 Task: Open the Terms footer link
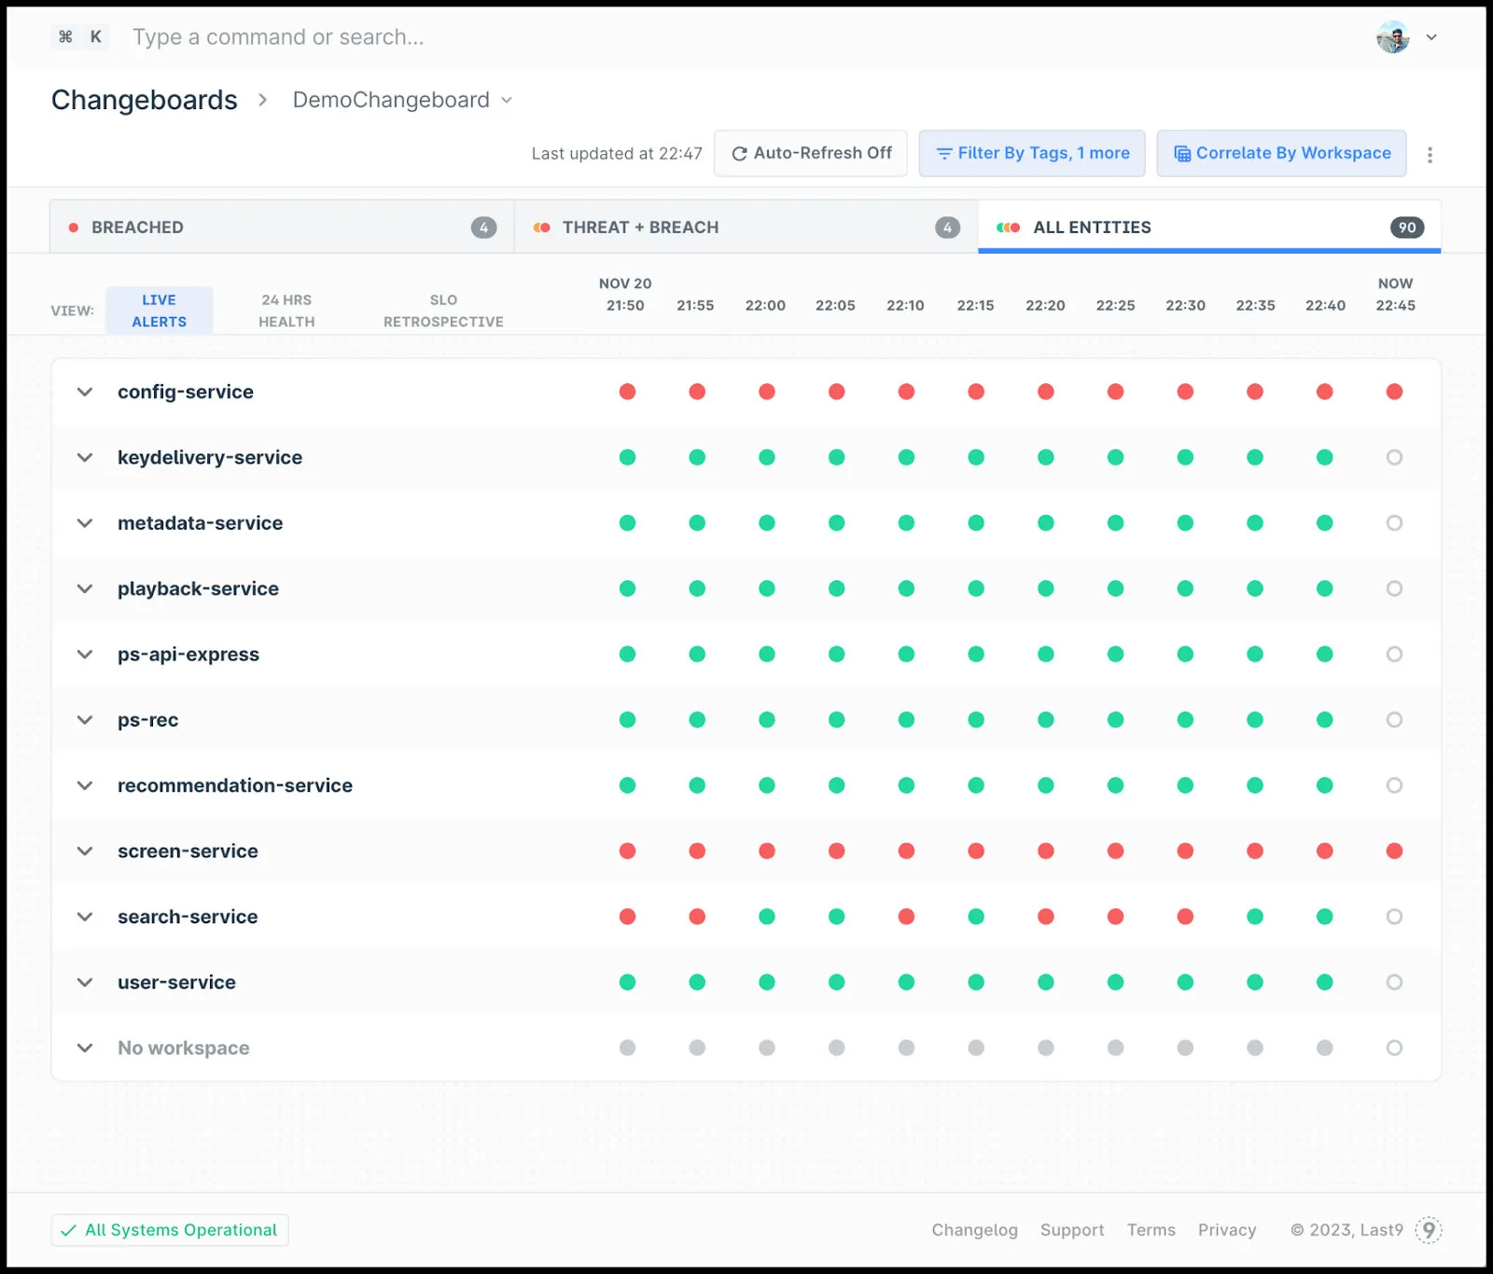pyautogui.click(x=1151, y=1230)
